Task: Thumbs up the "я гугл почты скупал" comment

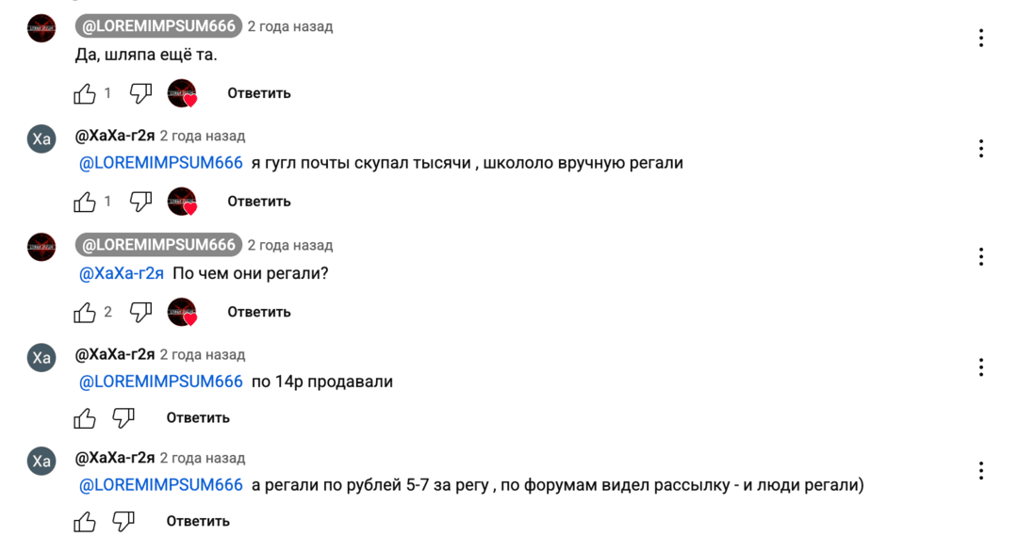Action: point(84,201)
